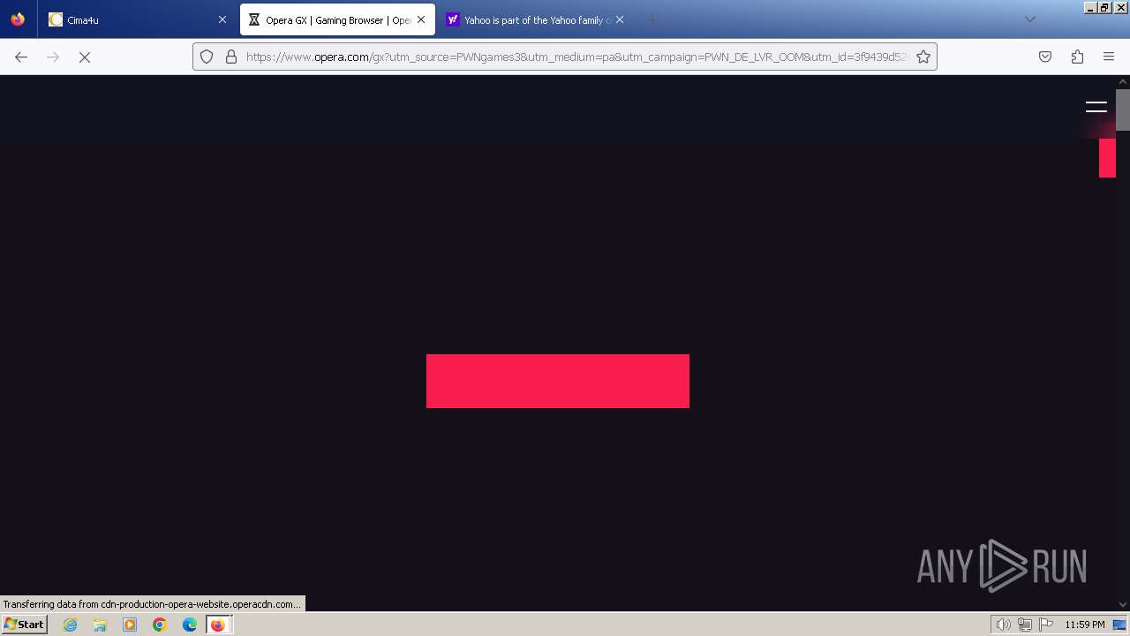1130x636 pixels.
Task: Show the clock reading 11:59 PM
Action: 1085,625
